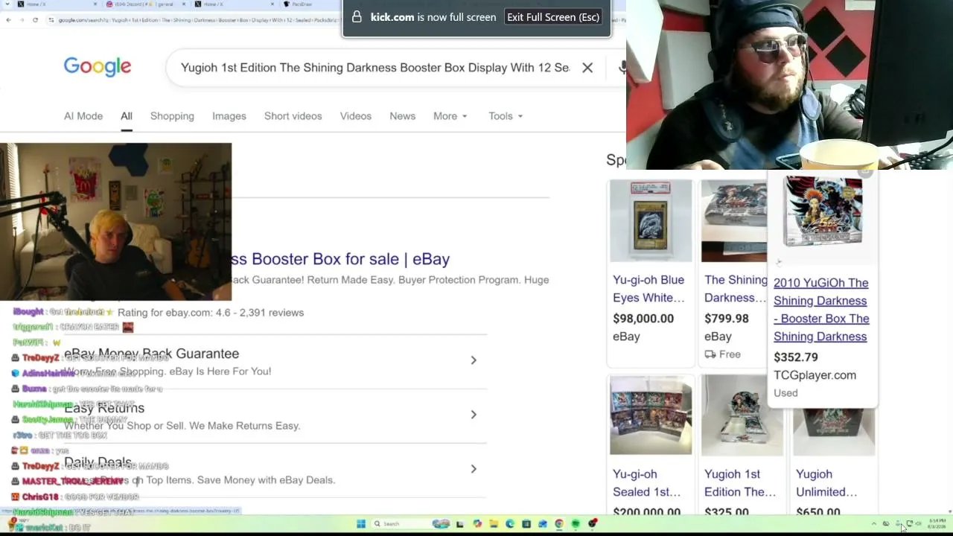
Task: Open the Booster Box for sale eBay result
Action: [341, 259]
